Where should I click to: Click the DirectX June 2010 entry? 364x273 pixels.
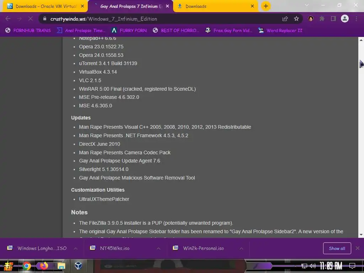[x=100, y=144]
